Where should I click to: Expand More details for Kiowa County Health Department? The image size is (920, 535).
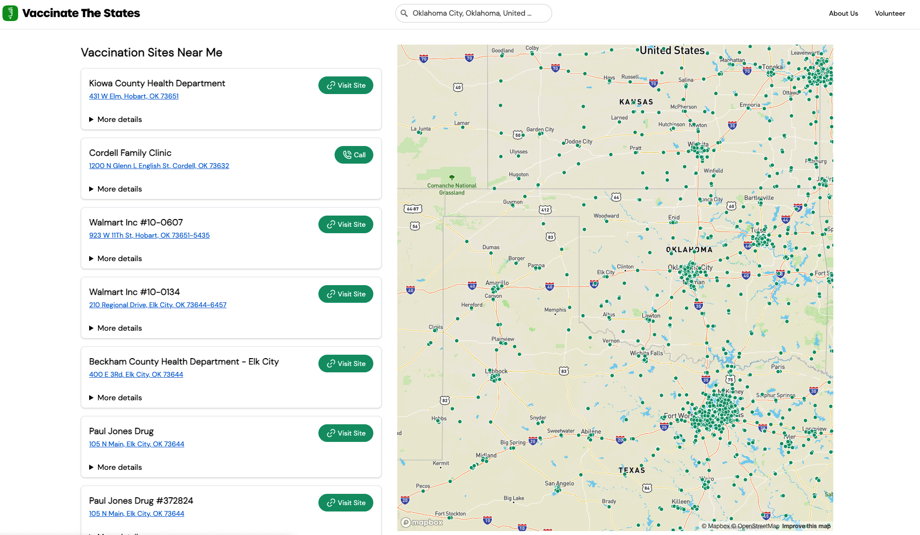point(116,120)
